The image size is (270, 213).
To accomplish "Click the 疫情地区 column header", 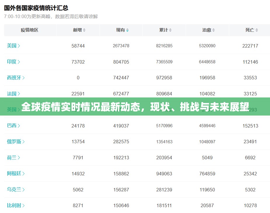I will point(29,30).
